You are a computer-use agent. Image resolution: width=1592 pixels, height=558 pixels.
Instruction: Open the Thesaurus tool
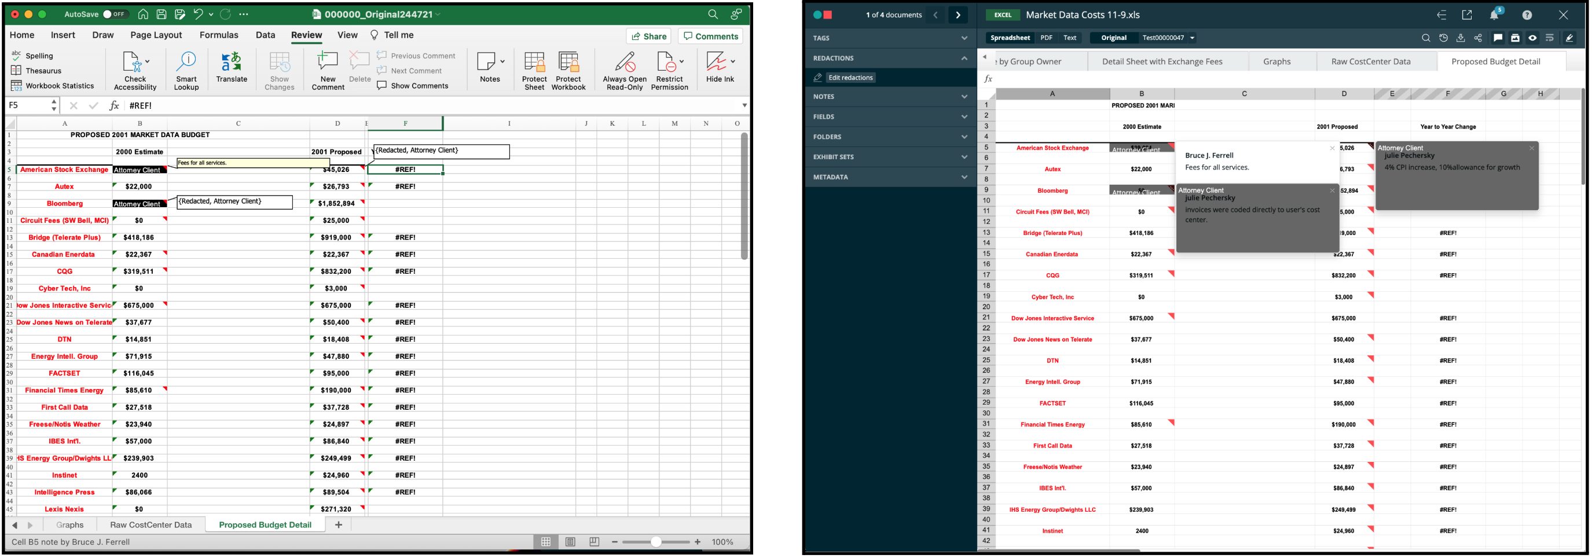(x=36, y=71)
